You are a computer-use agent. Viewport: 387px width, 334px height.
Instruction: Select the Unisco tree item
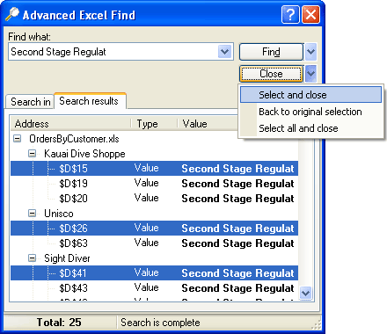(59, 214)
